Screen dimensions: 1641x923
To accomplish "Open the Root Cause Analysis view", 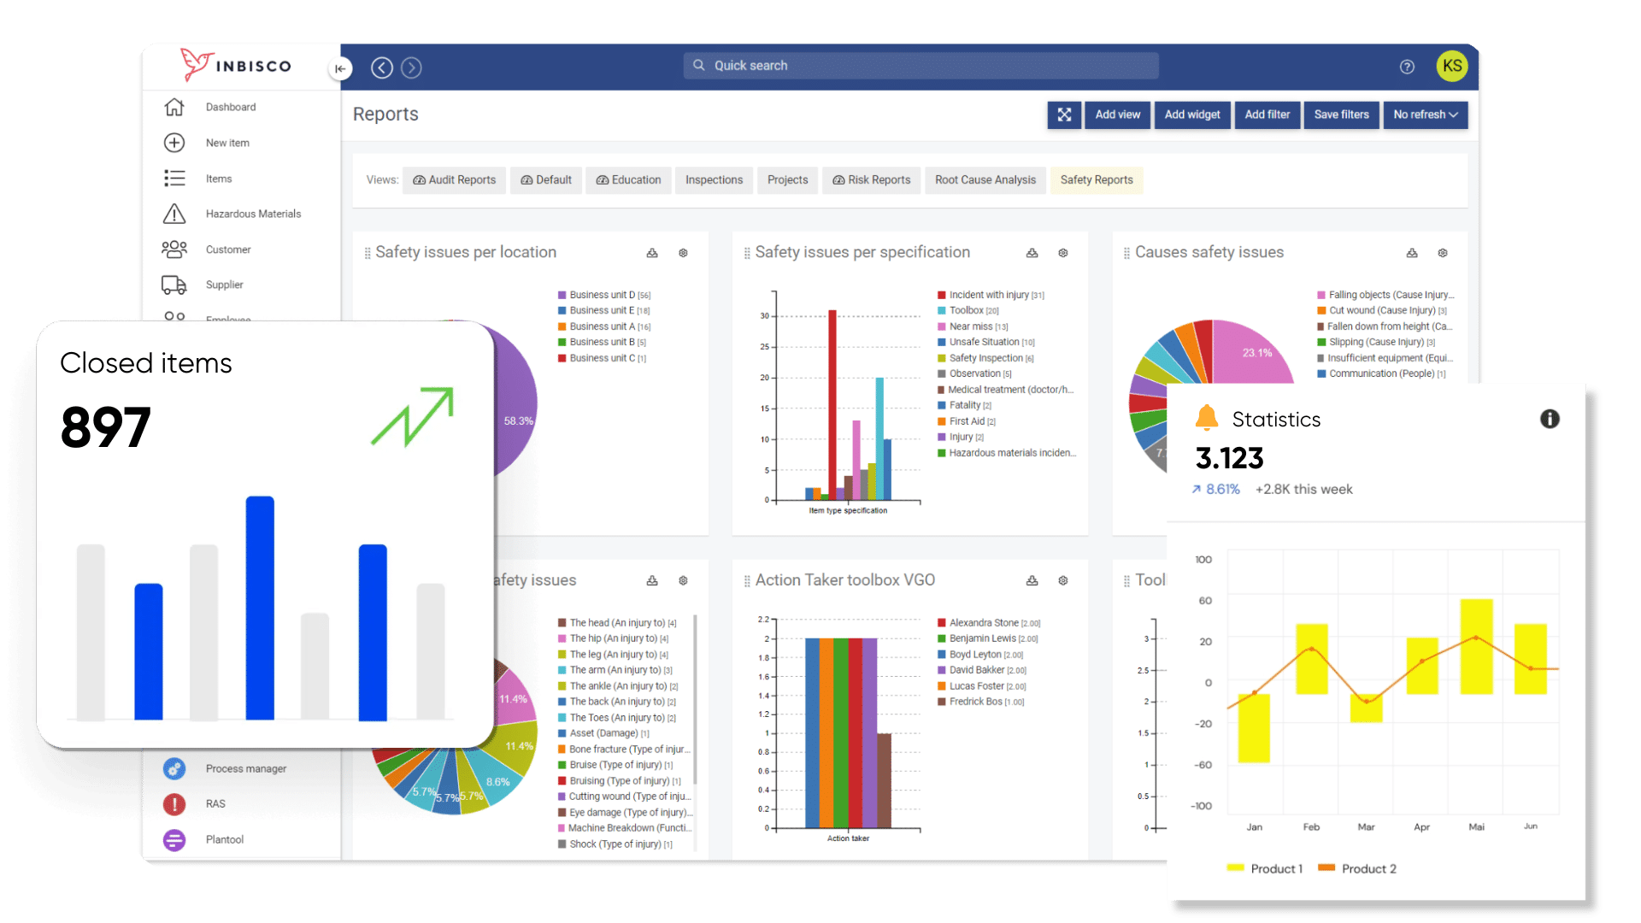I will 985,179.
